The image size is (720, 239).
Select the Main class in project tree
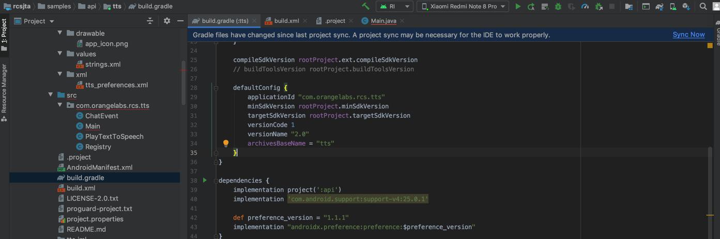pos(93,126)
